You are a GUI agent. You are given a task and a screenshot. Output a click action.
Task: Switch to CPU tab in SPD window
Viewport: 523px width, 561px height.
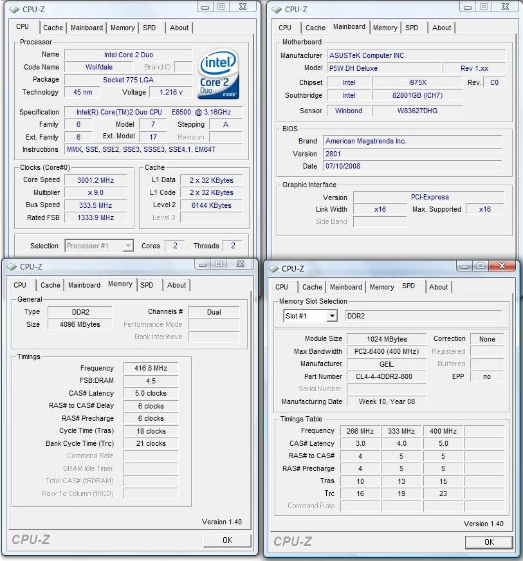(x=282, y=287)
